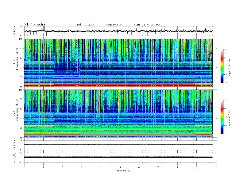The image size is (243, 188).
Task: Click the "-7" tick on ch.1 colorbar
Action: pos(226,83)
